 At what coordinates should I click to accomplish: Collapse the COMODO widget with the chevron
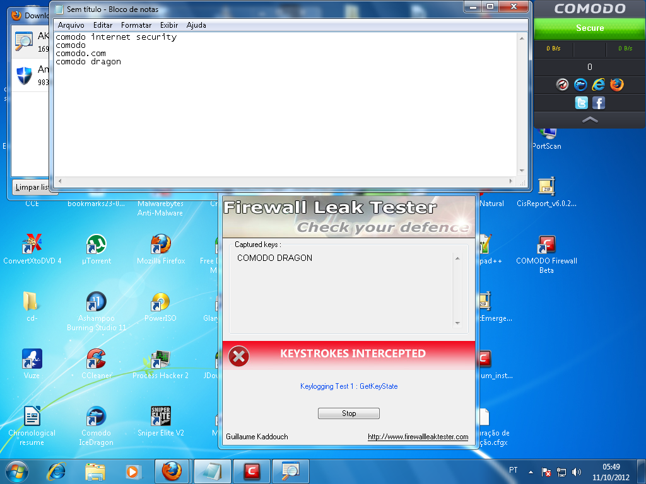[x=590, y=120]
